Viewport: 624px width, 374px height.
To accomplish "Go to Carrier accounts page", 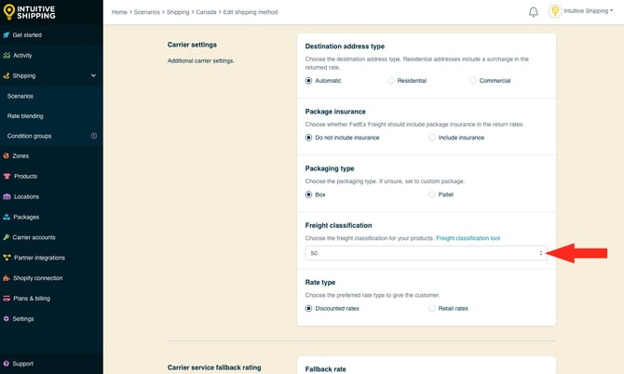I will [x=34, y=237].
